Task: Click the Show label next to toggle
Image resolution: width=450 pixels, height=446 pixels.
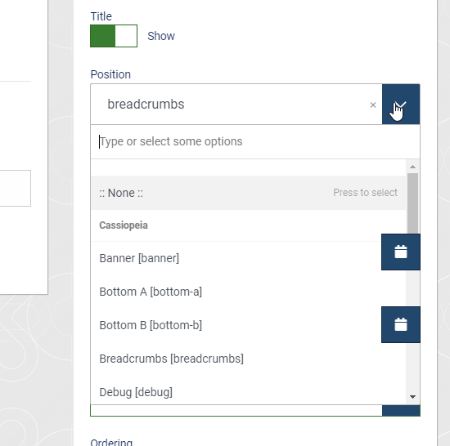Action: pyautogui.click(x=161, y=36)
